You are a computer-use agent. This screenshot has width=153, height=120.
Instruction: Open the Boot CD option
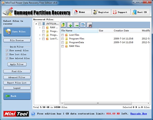(140, 12)
